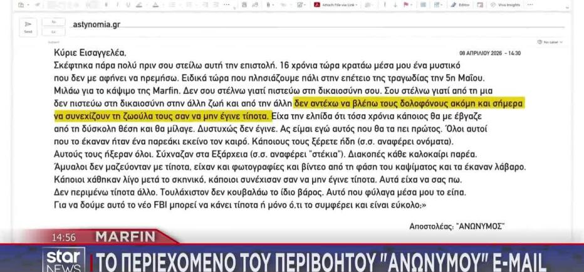Click the date '08 ΑΠΡΙΛΙΟΥ 2026 - 14:30'
Screen dimensions: 584x272
pyautogui.click(x=490, y=53)
